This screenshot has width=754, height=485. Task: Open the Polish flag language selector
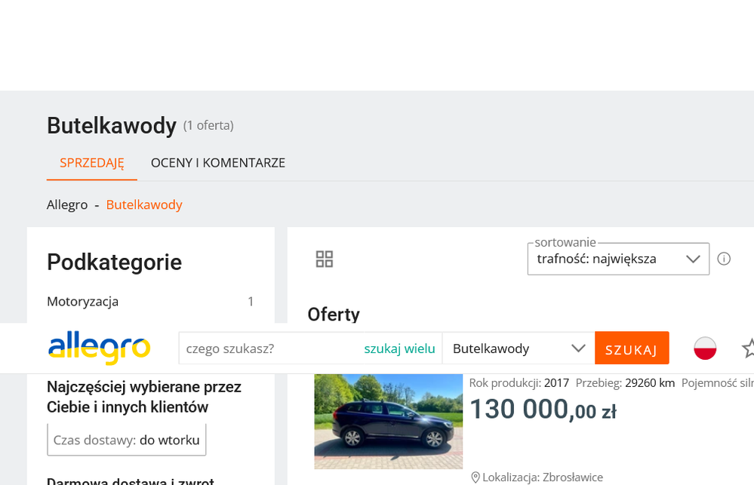pyautogui.click(x=705, y=348)
